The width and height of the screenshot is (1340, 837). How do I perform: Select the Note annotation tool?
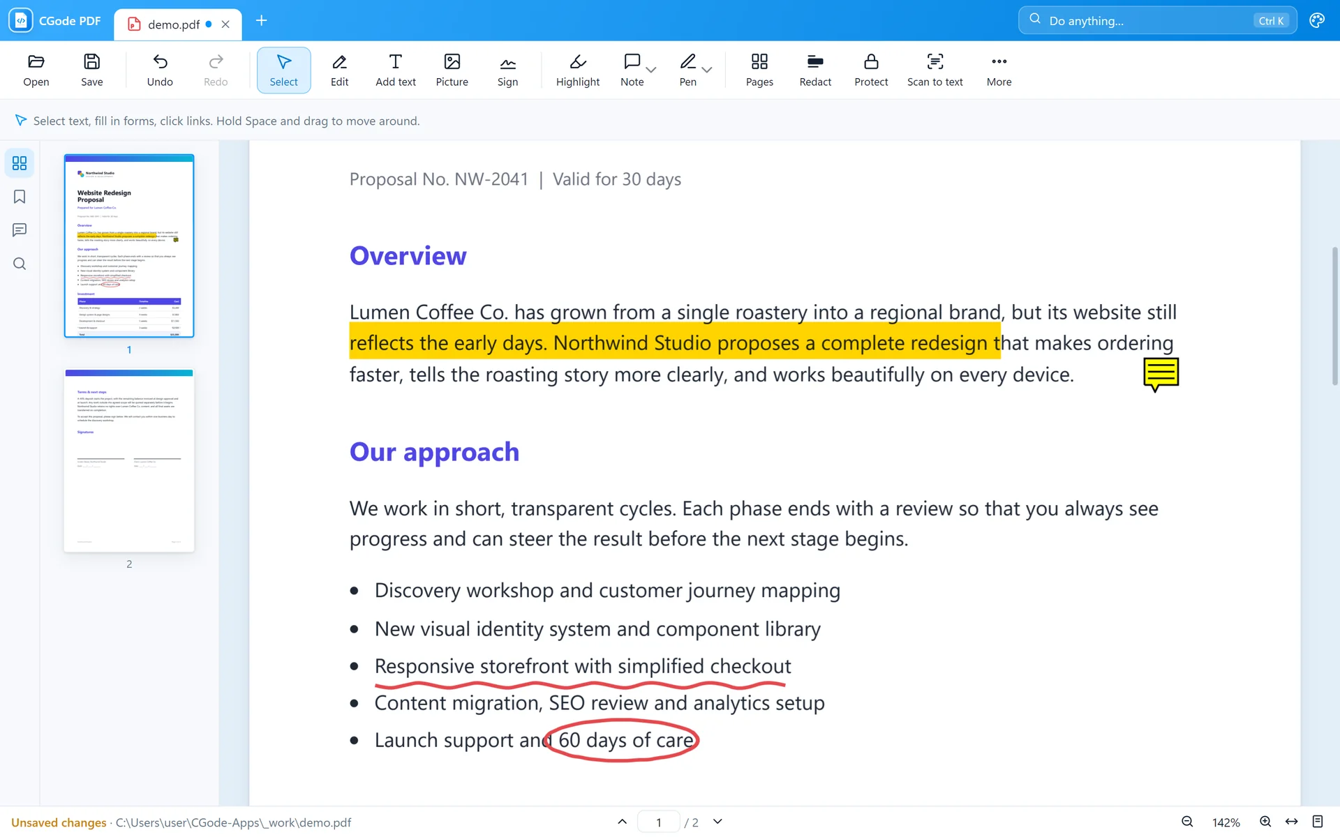[632, 70]
